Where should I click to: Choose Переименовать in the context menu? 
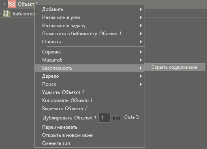coord(90,127)
